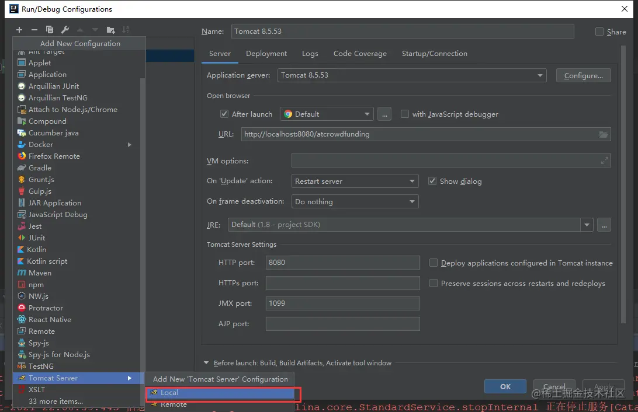Click the plus Add New Configuration icon
Screen dimensions: 638x412
[19, 30]
